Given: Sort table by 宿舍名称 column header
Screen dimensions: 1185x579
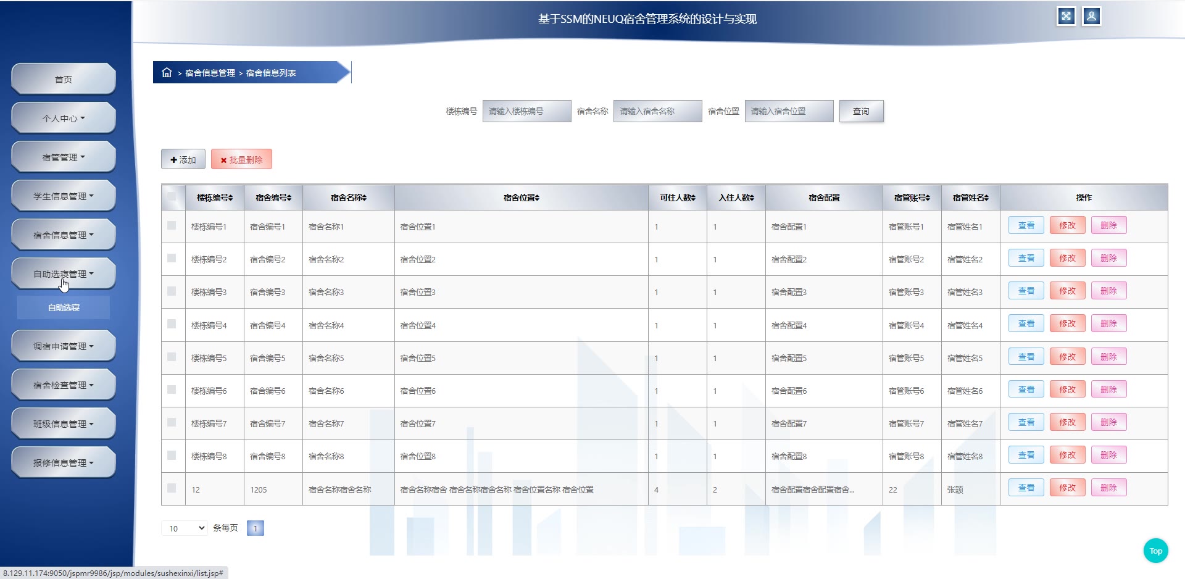Looking at the screenshot, I should tap(348, 198).
